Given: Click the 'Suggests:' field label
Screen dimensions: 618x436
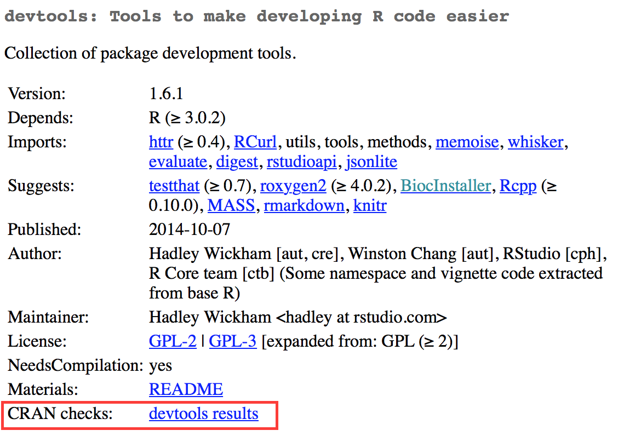Looking at the screenshot, I should [41, 186].
